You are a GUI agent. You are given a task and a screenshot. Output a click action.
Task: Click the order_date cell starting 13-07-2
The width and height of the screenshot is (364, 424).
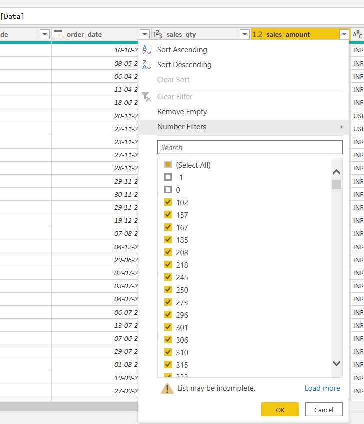point(95,325)
